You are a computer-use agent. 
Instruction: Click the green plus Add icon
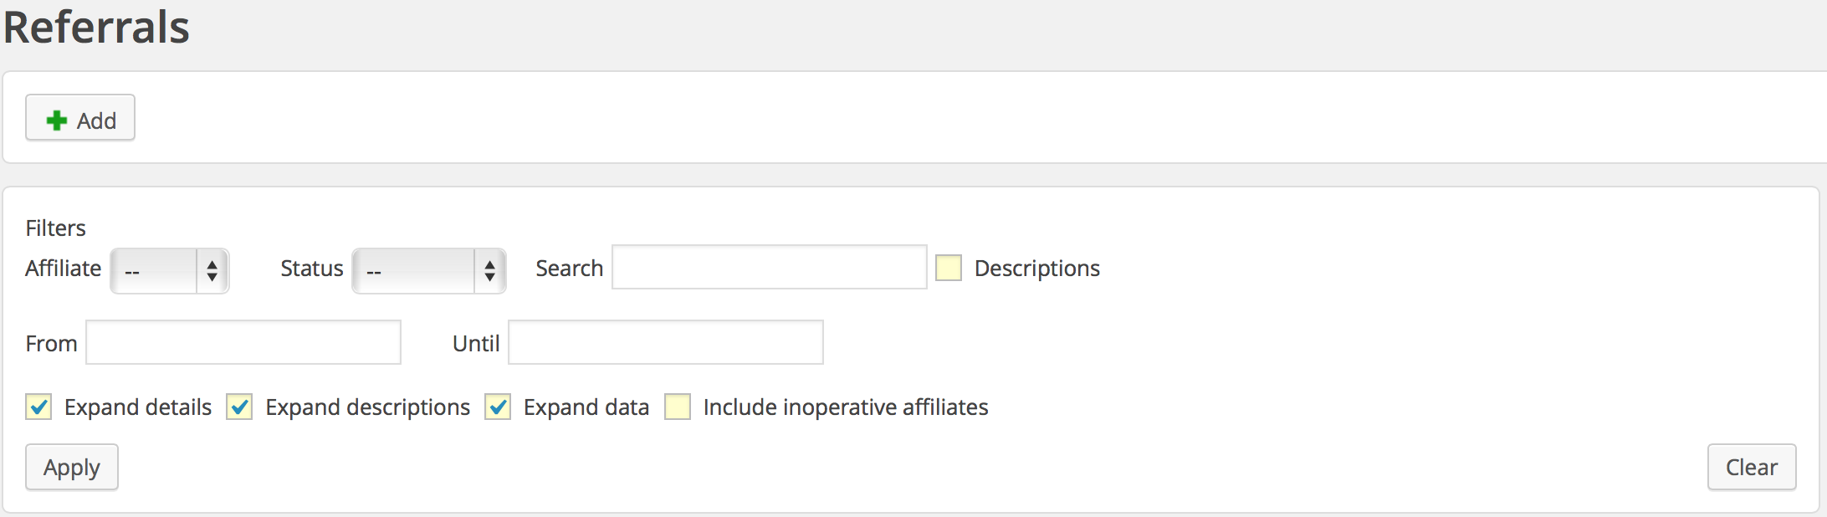point(56,120)
